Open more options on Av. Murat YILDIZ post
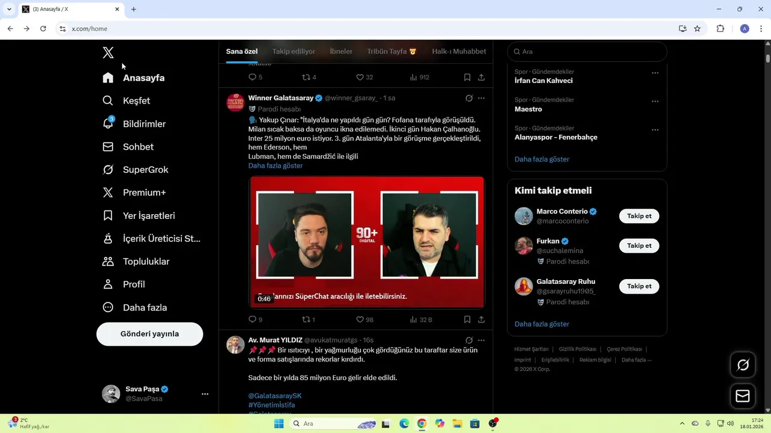This screenshot has height=433, width=771. point(481,340)
